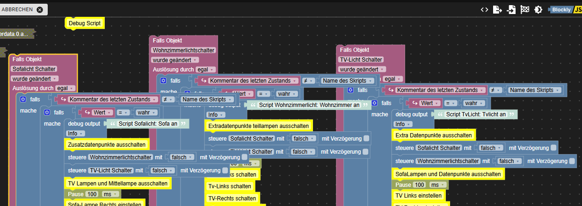Enable delay for TV-Licht Schalter in Sofalicht block
Viewport: 582px width, 206px height.
225,170
